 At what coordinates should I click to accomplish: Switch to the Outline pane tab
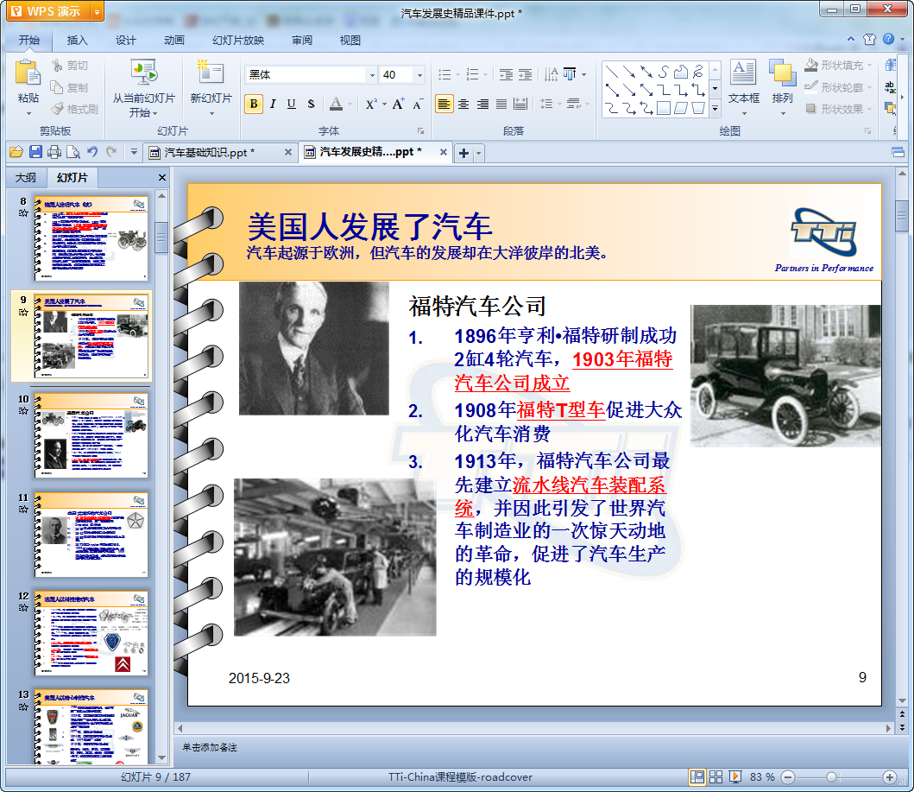(x=25, y=178)
